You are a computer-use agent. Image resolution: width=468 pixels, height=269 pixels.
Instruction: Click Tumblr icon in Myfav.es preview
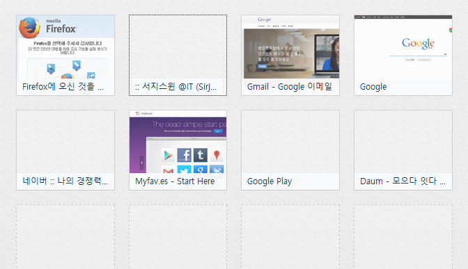201,155
